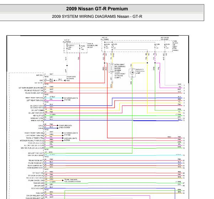Click the 'GND' pin label near the top
Viewport: 214px width, 199px height.
[41, 80]
